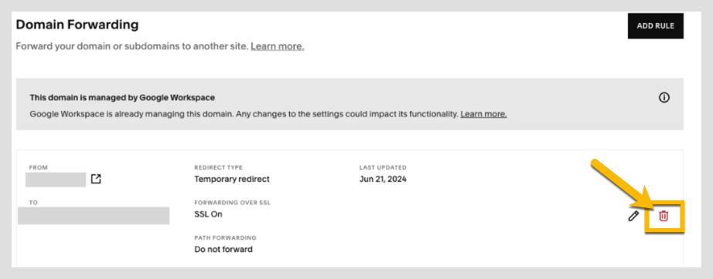713x279 pixels.
Task: Click the Domain Forwarding heading
Action: point(77,25)
